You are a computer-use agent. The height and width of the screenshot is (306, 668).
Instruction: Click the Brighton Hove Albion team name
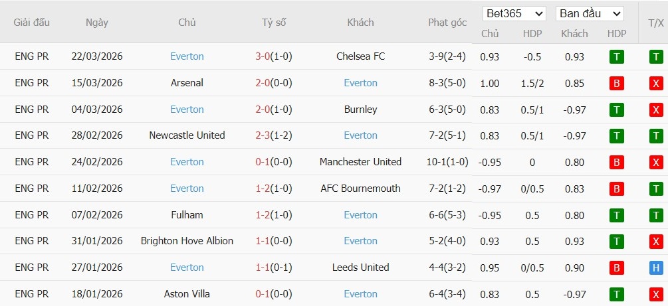187,241
